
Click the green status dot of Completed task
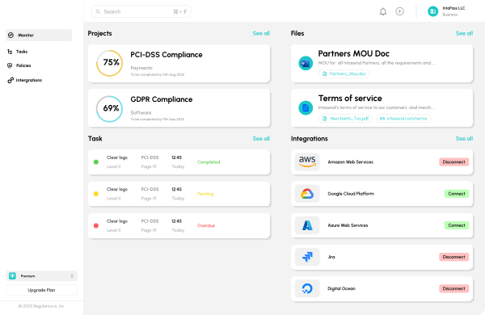click(x=96, y=162)
